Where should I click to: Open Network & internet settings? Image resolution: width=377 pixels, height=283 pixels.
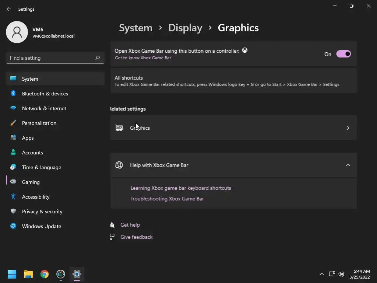pyautogui.click(x=44, y=108)
